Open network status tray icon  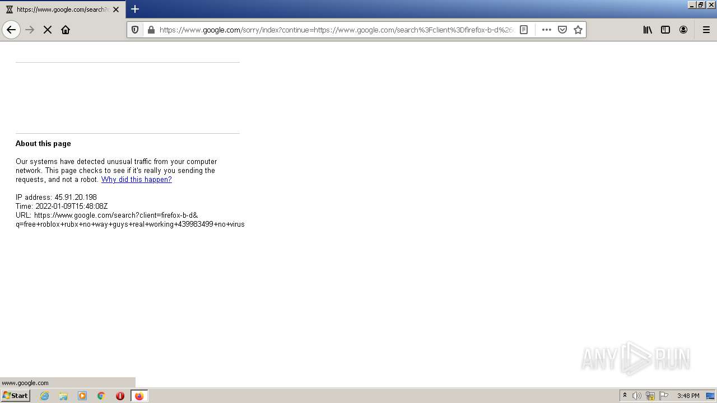pos(650,396)
